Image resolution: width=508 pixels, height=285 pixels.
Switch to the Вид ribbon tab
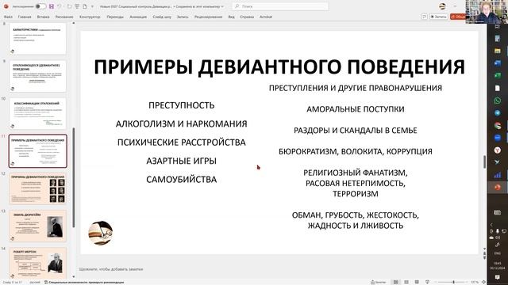231,17
